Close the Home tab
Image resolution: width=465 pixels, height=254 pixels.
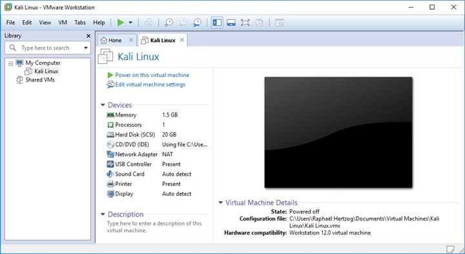[x=131, y=40]
